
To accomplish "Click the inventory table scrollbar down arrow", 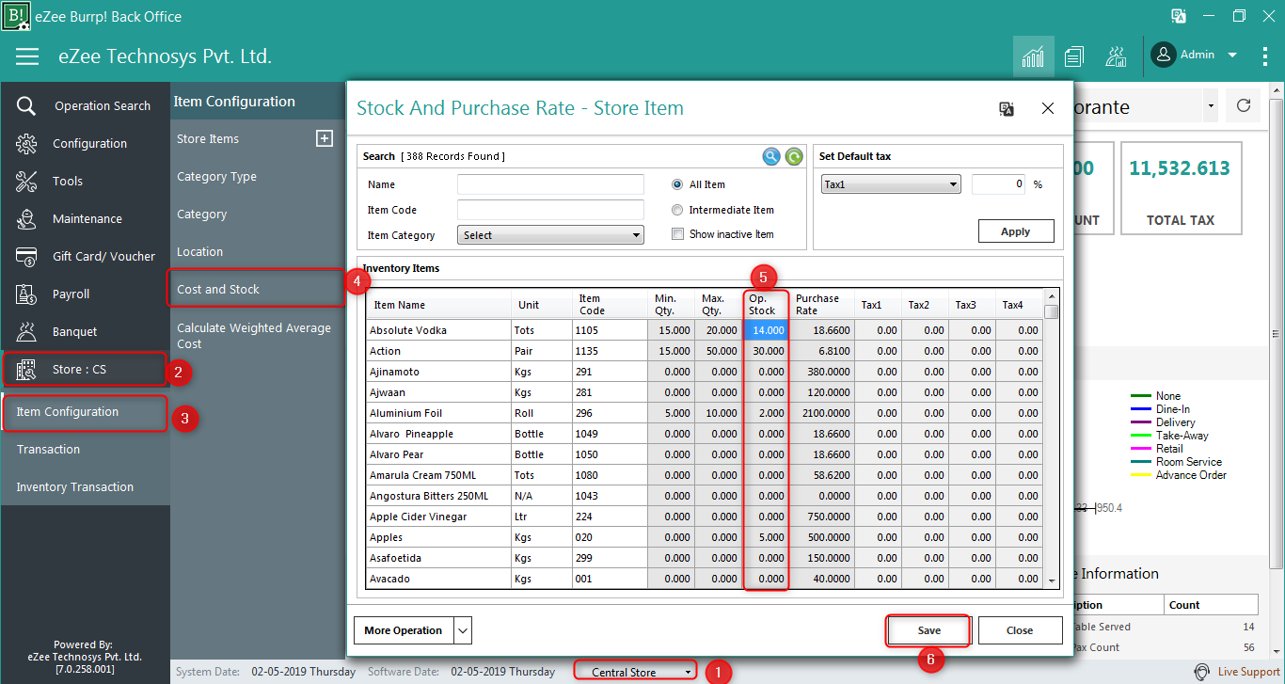I will click(x=1052, y=581).
